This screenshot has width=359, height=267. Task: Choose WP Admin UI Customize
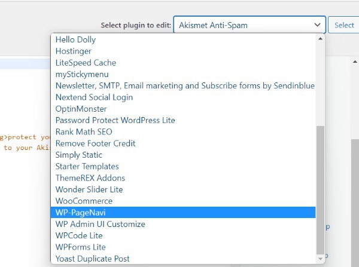[x=183, y=224]
